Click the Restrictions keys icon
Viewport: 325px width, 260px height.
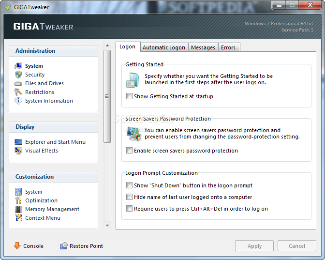18,92
